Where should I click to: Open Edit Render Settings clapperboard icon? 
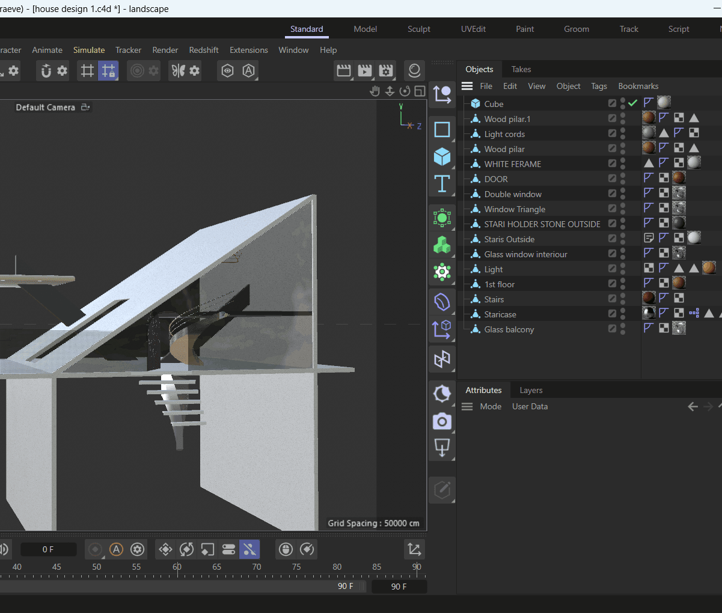(x=385, y=71)
